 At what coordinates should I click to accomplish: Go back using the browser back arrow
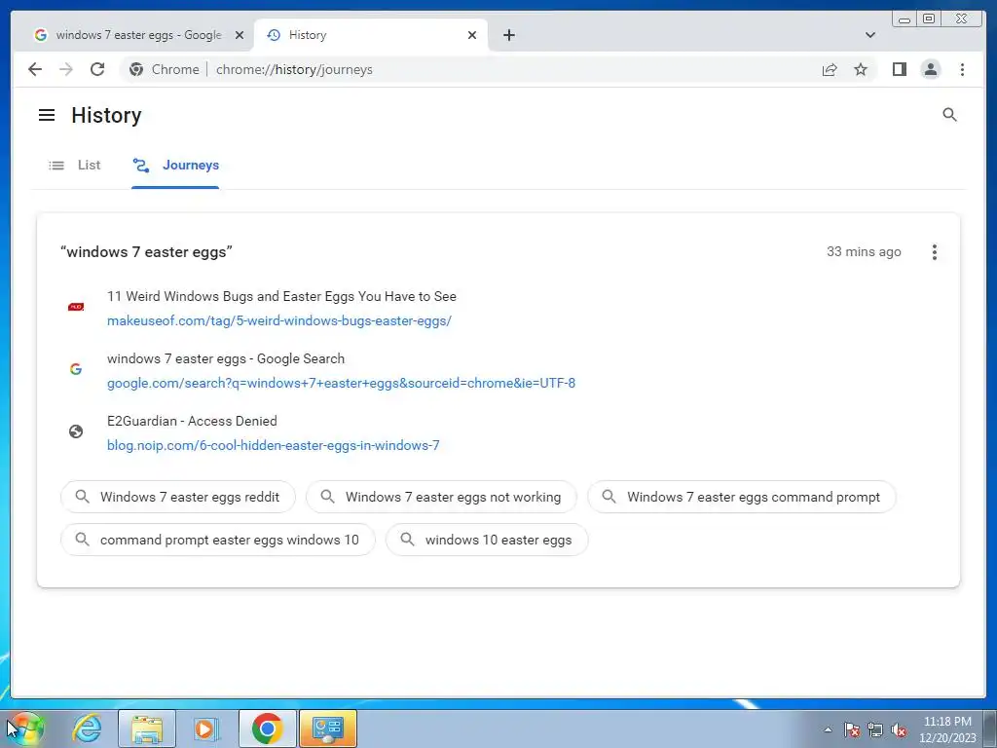[x=35, y=69]
